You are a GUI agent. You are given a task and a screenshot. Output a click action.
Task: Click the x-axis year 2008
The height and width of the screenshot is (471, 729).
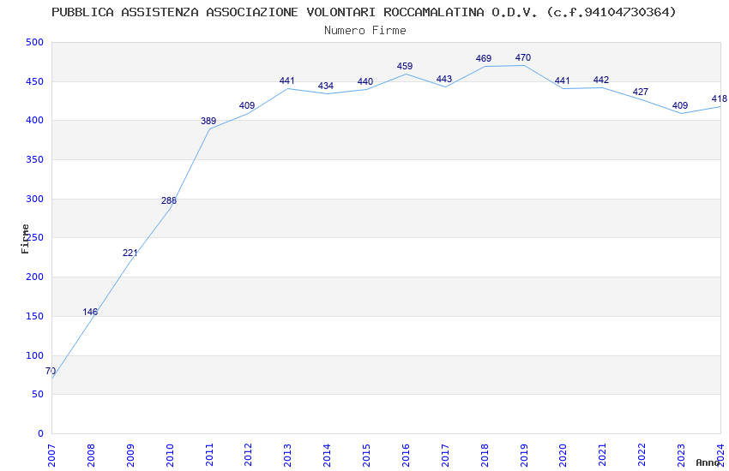[91, 456]
